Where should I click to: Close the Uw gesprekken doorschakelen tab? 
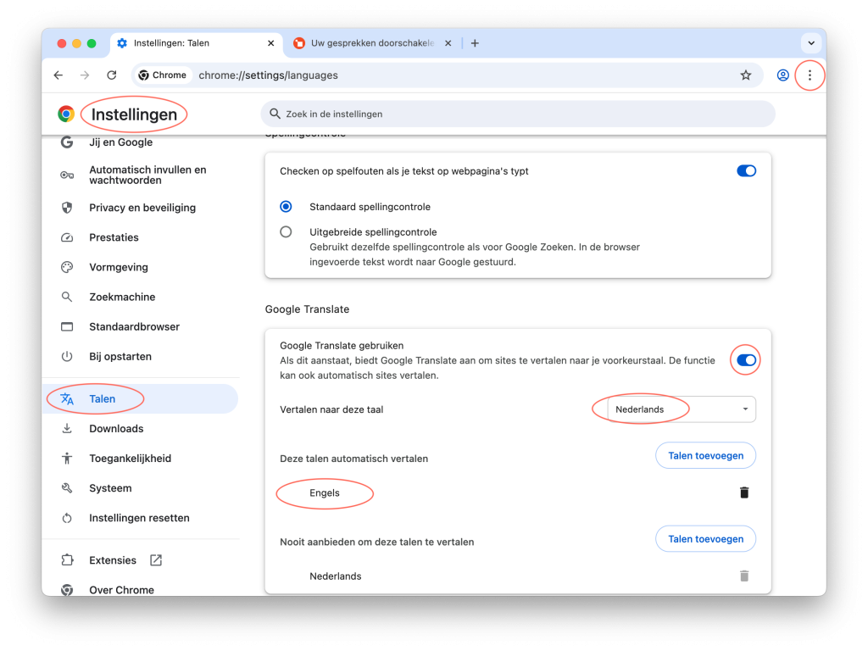[x=448, y=43]
